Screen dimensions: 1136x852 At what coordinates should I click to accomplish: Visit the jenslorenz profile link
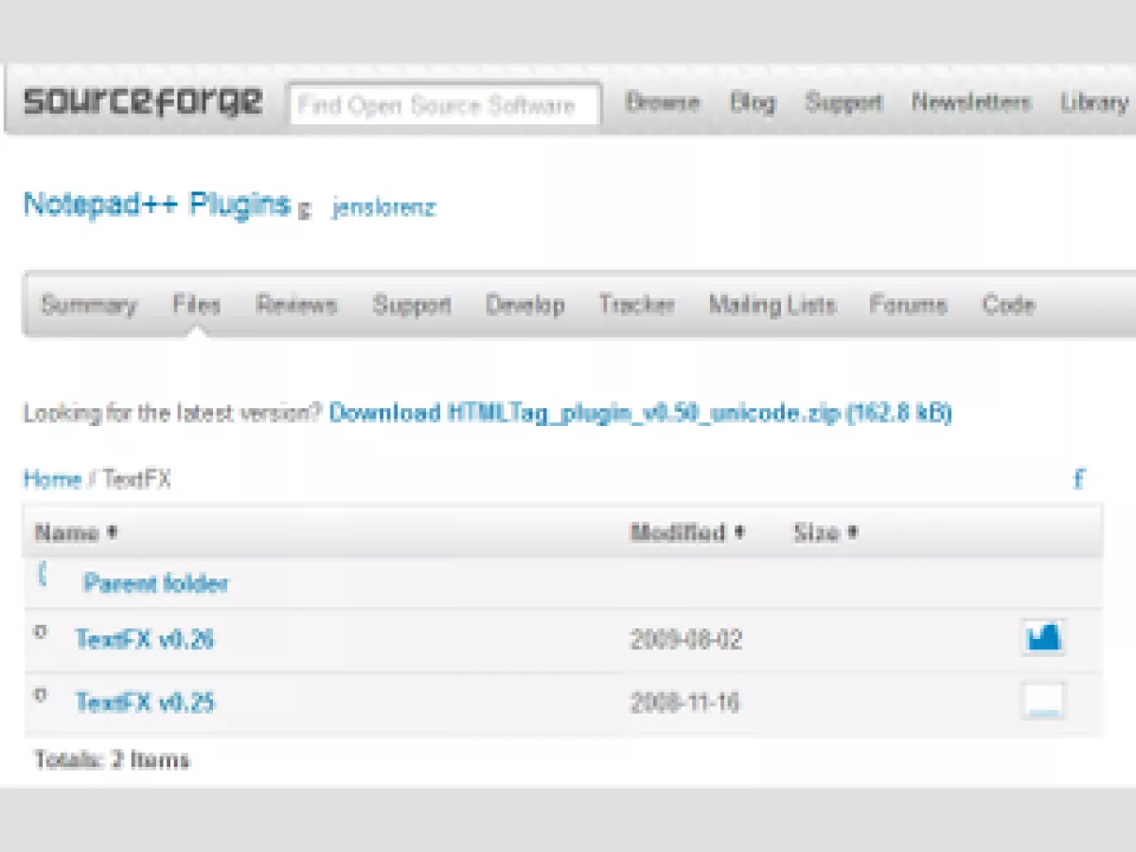383,208
